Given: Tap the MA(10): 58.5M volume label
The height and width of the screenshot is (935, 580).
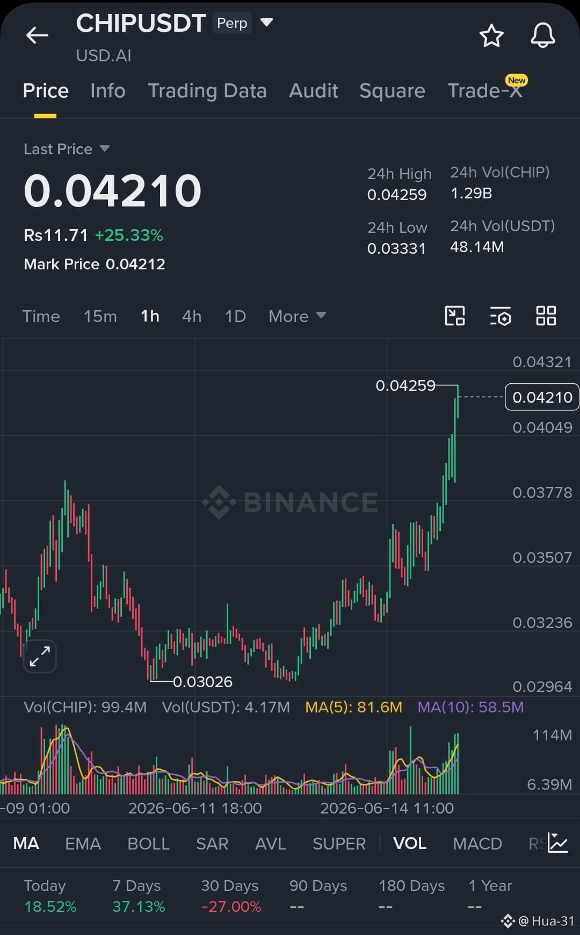Looking at the screenshot, I should tap(470, 707).
